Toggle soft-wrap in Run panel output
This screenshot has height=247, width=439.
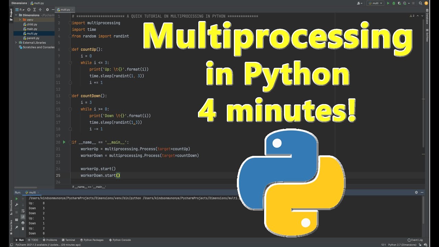[x=23, y=211]
